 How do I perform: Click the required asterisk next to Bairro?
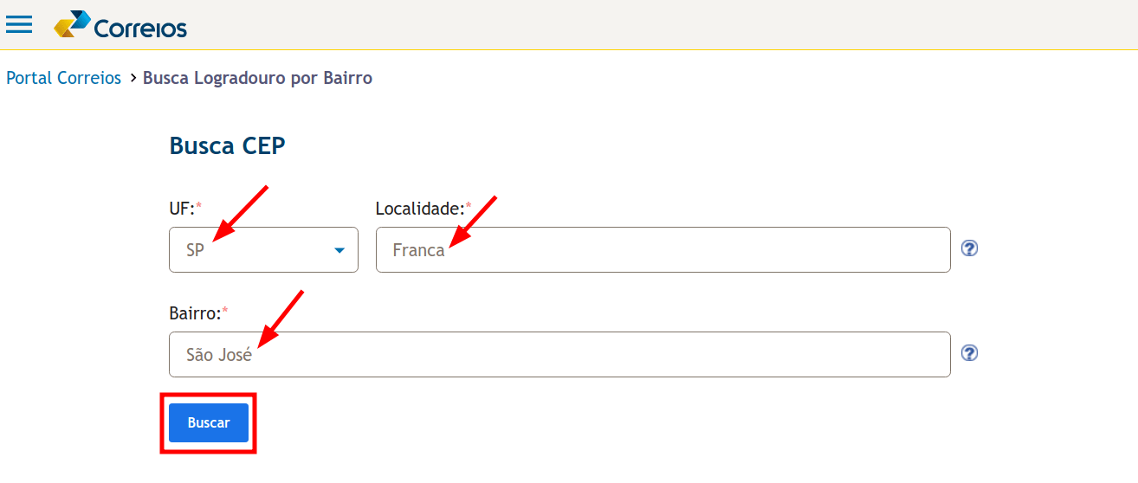(x=225, y=311)
